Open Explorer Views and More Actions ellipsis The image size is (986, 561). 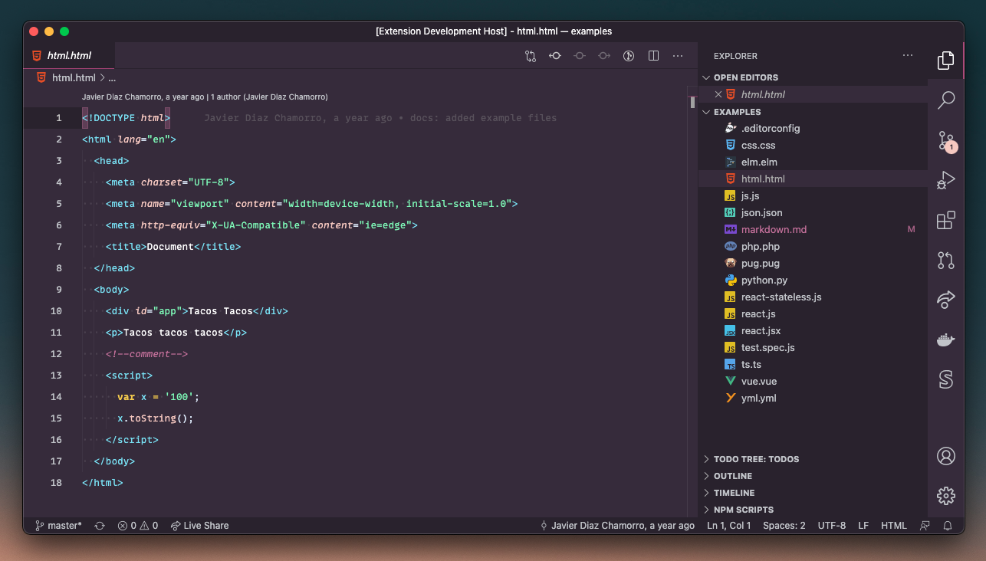click(x=908, y=56)
